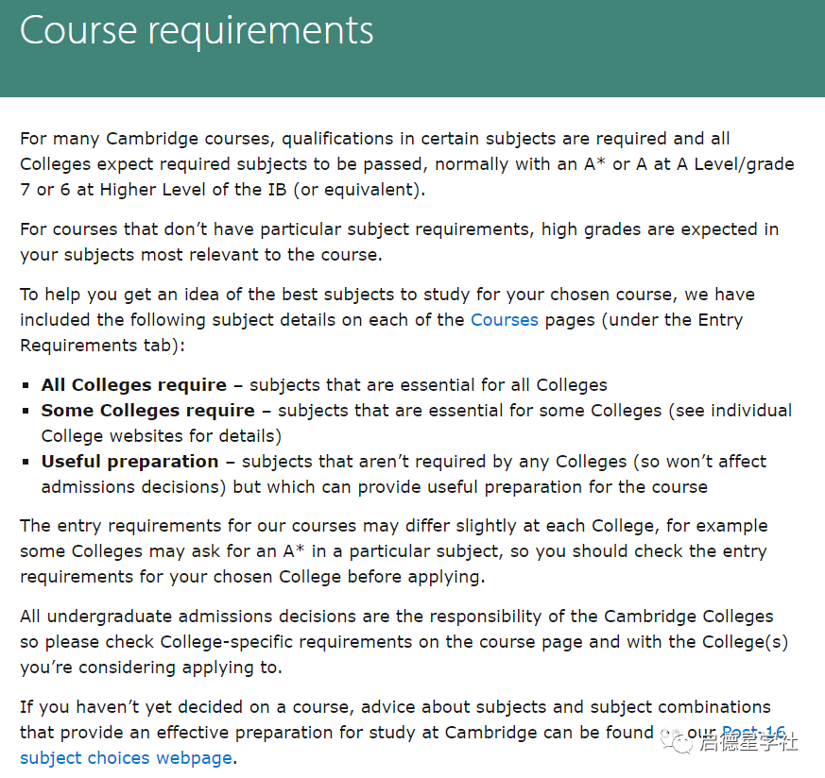The image size is (825, 778).
Task: Click the Useful preparation bullet marker
Action: (x=26, y=462)
